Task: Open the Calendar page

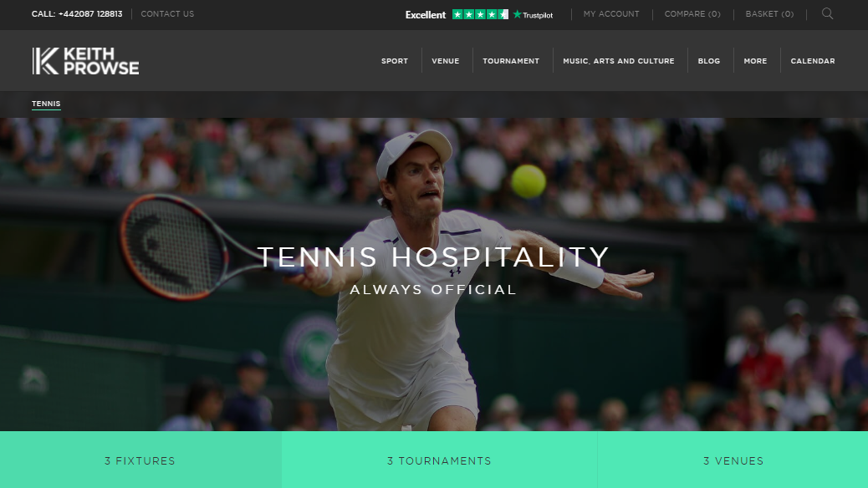Action: [813, 61]
